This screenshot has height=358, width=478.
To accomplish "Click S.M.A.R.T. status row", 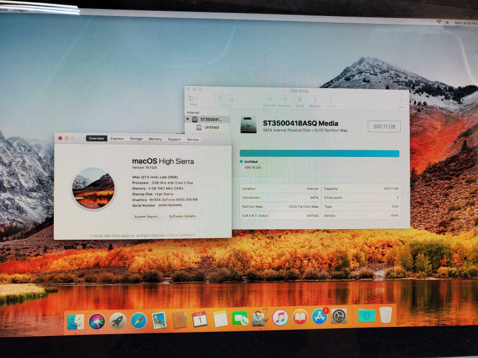I will pyautogui.click(x=280, y=215).
